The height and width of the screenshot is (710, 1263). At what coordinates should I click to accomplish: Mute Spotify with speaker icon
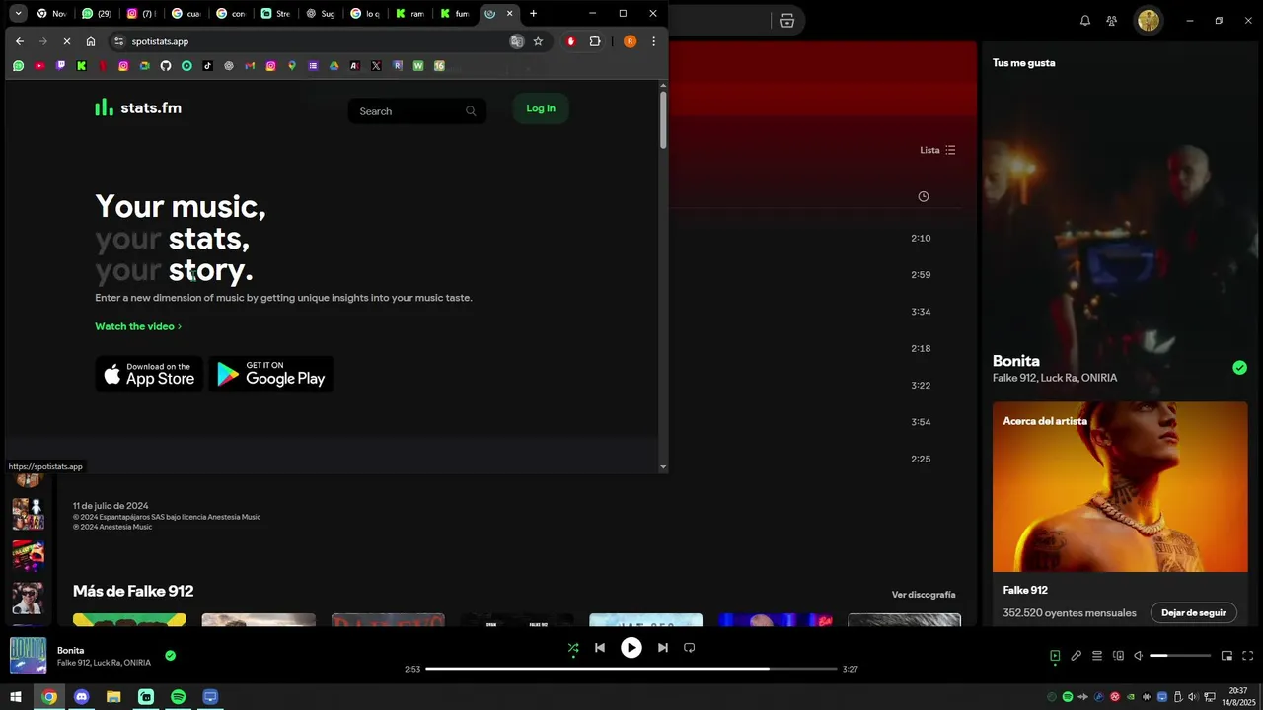(x=1138, y=656)
